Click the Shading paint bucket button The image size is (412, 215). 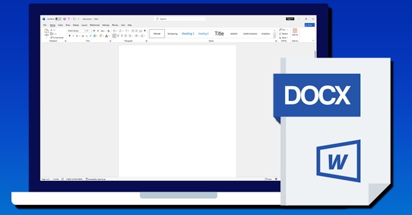tap(137, 36)
